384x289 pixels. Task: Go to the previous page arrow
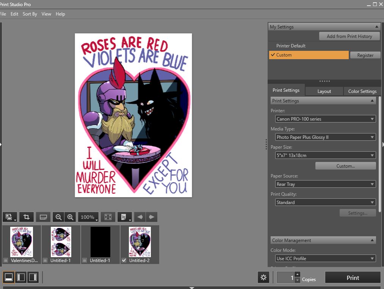tap(140, 217)
